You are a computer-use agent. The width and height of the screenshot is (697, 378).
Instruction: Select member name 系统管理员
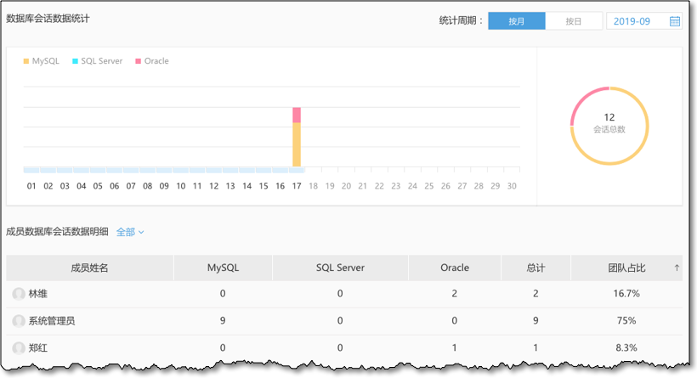coord(52,321)
